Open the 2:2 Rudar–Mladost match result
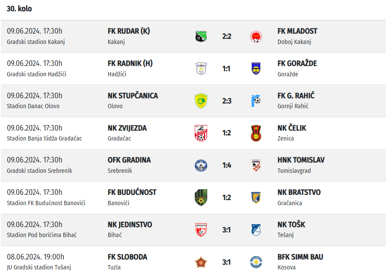The height and width of the screenshot is (275, 386). (227, 36)
